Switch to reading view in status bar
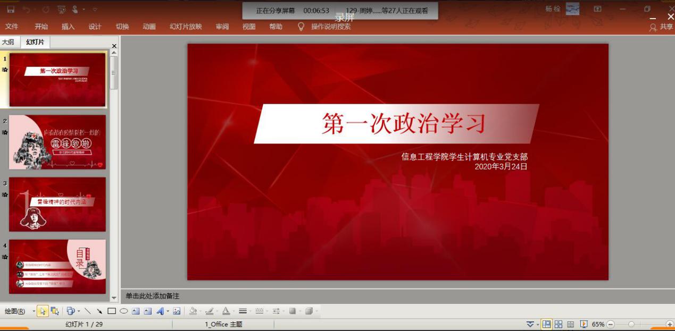Viewport: 675px width, 331px height. coord(571,324)
